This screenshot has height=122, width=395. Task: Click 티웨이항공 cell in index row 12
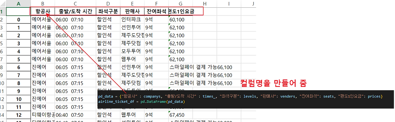(x=43, y=115)
